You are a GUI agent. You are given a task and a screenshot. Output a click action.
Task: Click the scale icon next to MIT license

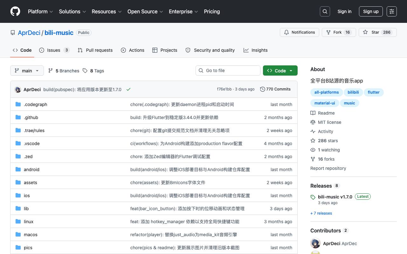[313, 122]
